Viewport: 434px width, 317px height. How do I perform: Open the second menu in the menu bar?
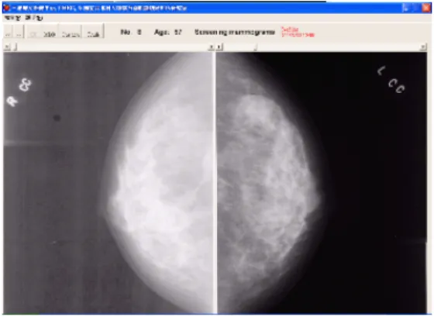[x=34, y=18]
